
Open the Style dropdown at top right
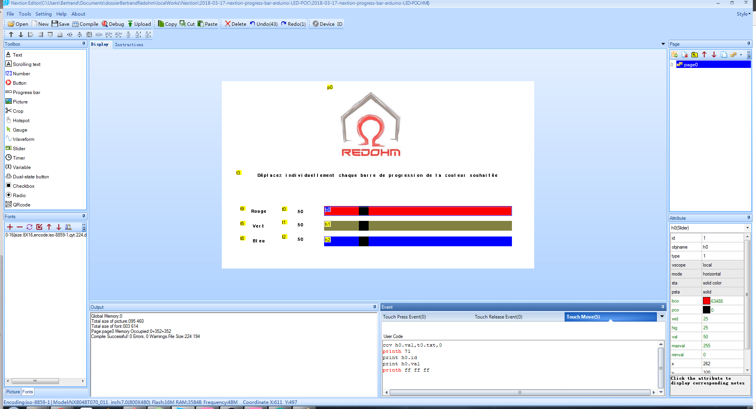click(744, 14)
